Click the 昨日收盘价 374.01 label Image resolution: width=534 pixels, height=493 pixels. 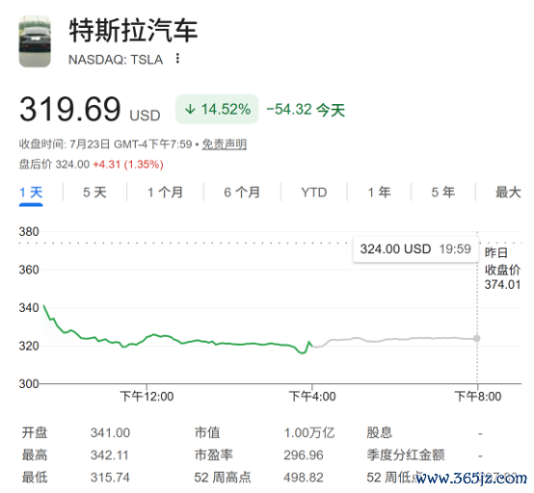click(x=502, y=269)
